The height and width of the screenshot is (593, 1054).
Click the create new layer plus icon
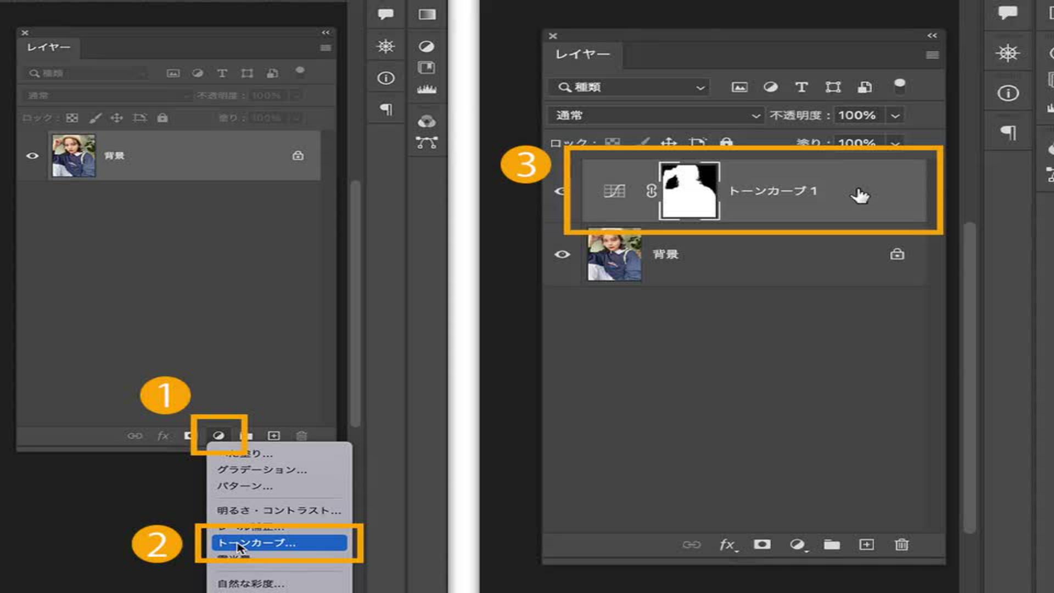coord(866,545)
